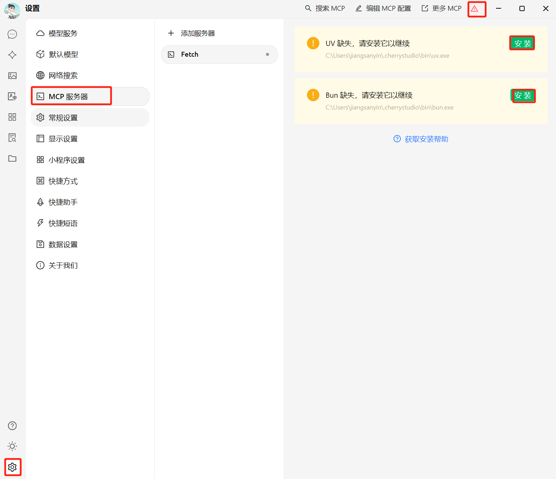Click the bun.exe path text

click(389, 107)
